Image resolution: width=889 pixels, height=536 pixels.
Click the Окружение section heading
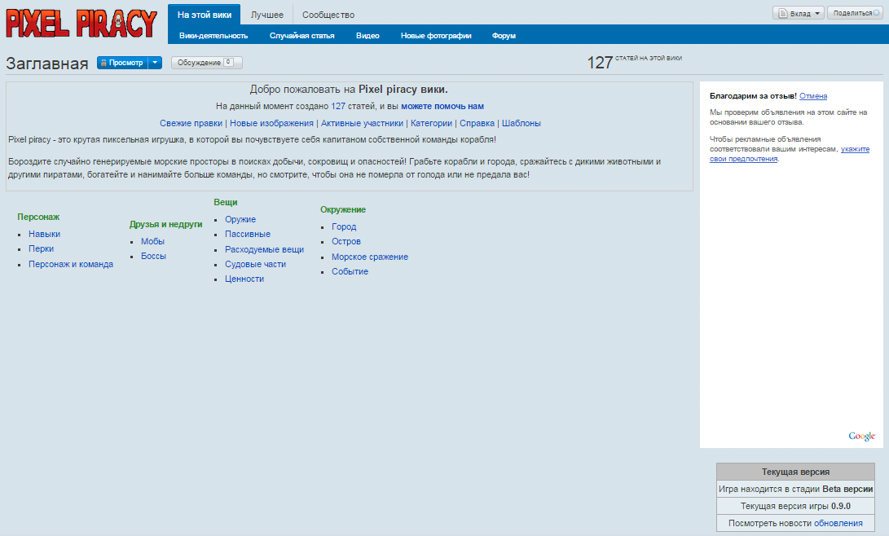[342, 209]
